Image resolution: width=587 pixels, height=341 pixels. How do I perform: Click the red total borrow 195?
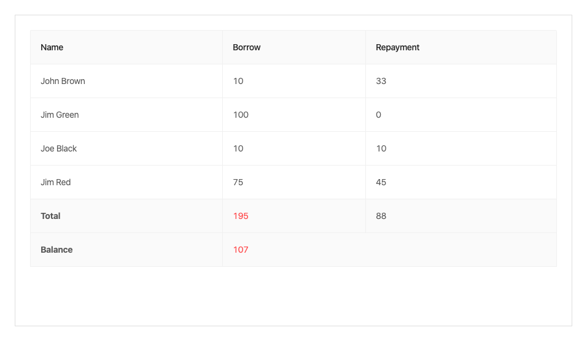click(x=241, y=216)
